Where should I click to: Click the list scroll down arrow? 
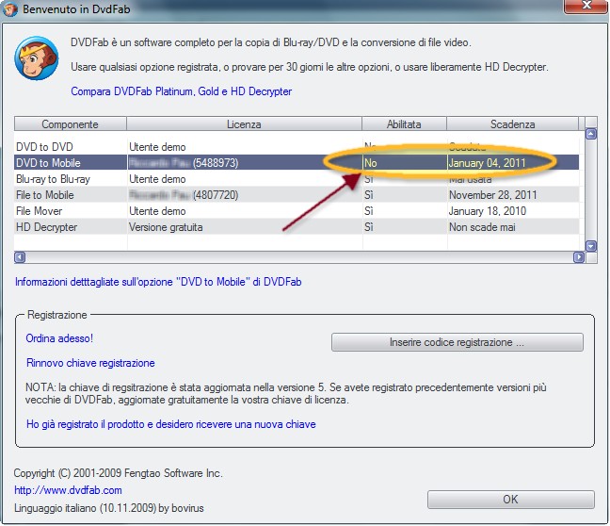[x=591, y=246]
